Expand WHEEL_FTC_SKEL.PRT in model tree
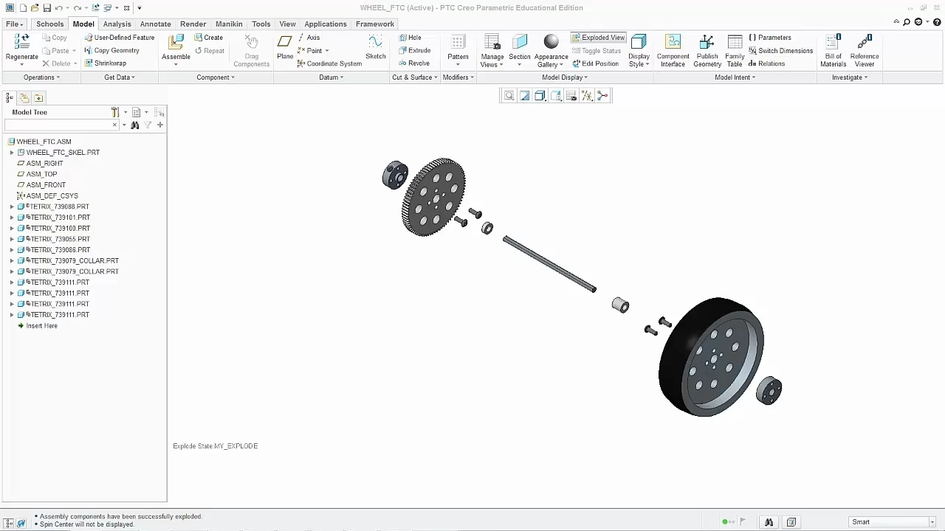The width and height of the screenshot is (945, 531). tap(12, 153)
